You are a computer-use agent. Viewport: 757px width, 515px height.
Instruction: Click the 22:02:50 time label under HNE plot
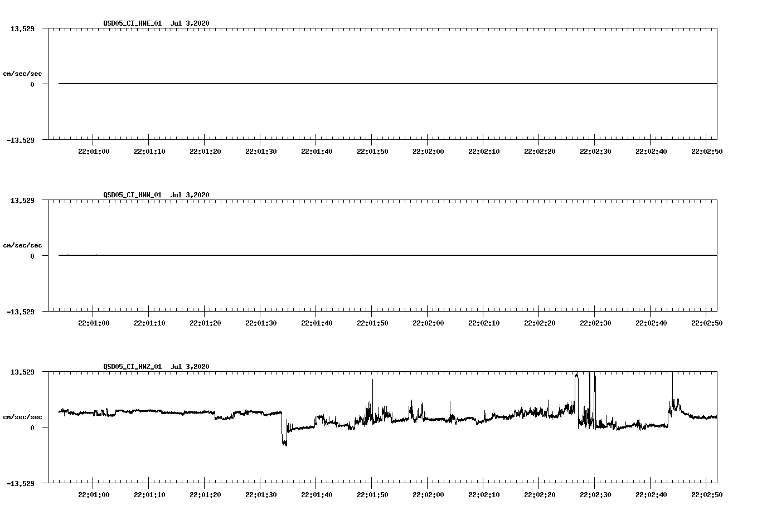click(707, 152)
